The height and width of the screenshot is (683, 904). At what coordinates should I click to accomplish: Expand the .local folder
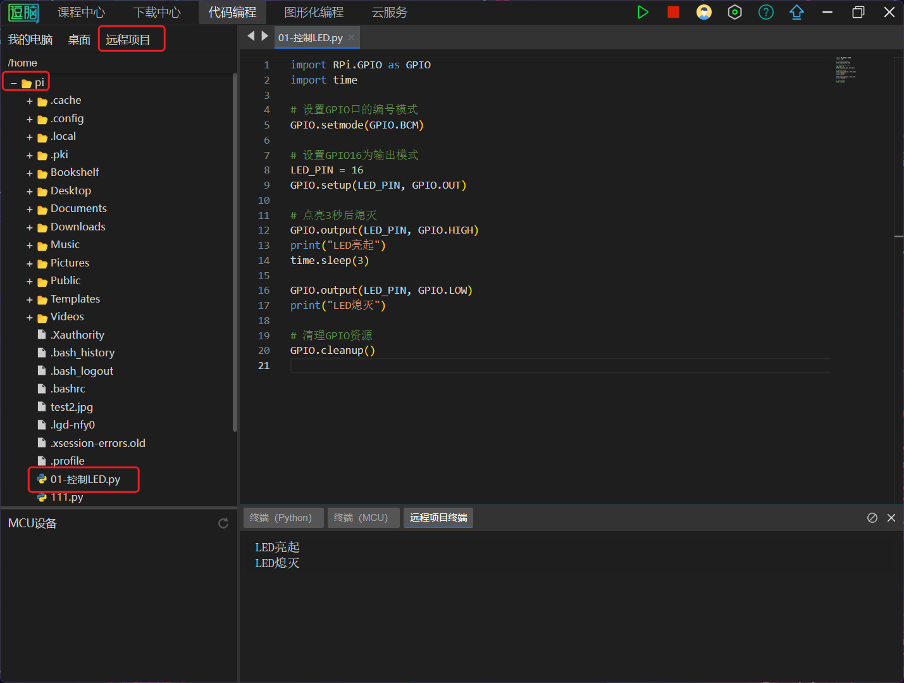coord(30,137)
